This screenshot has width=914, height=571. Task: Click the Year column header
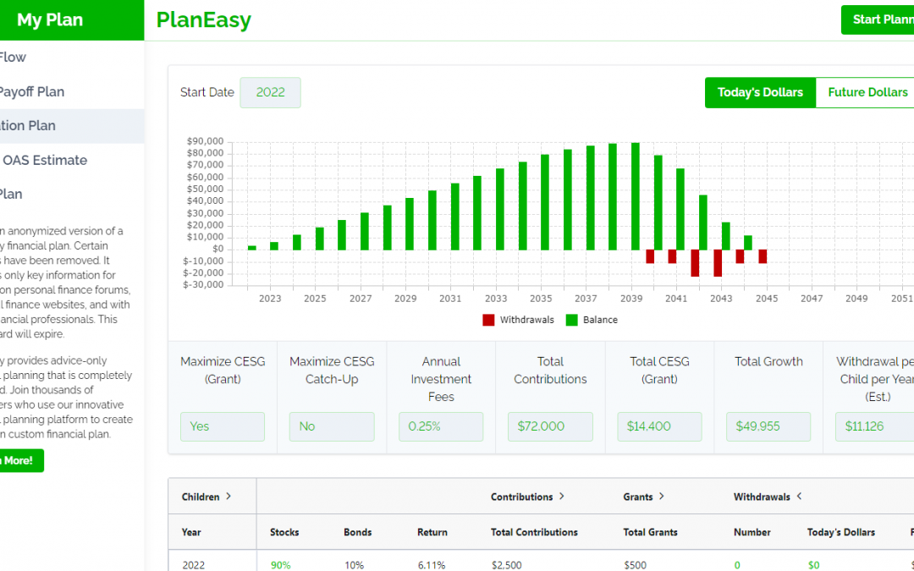coord(191,532)
